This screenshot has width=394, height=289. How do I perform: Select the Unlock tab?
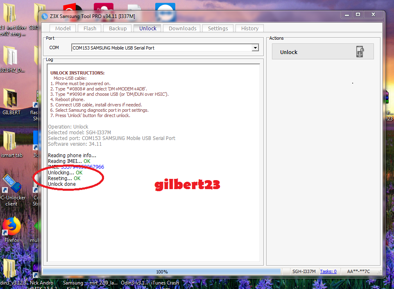point(148,28)
